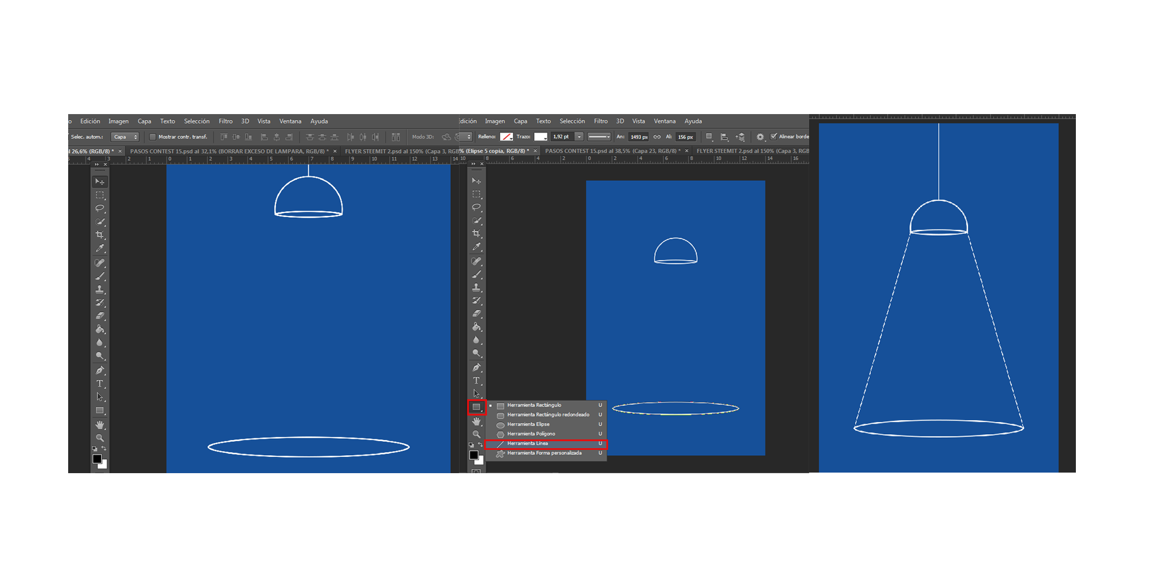The width and height of the screenshot is (1165, 582).
Task: Select Spot Healing Brush in left window
Action: coord(100,263)
